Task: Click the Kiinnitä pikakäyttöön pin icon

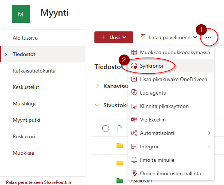Action: (x=134, y=106)
